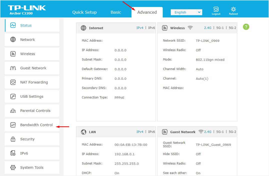Click the LAN MAC address 00:0A:EB:13:7B:00
Viewport: 269px width, 176px height.
point(131,145)
